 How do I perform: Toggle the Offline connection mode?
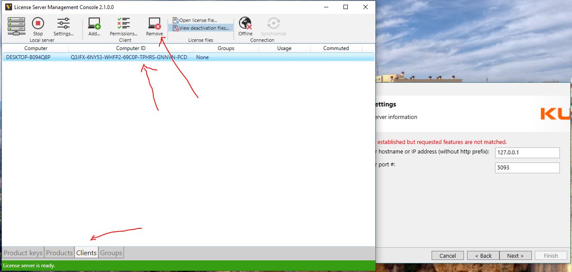[x=245, y=26]
